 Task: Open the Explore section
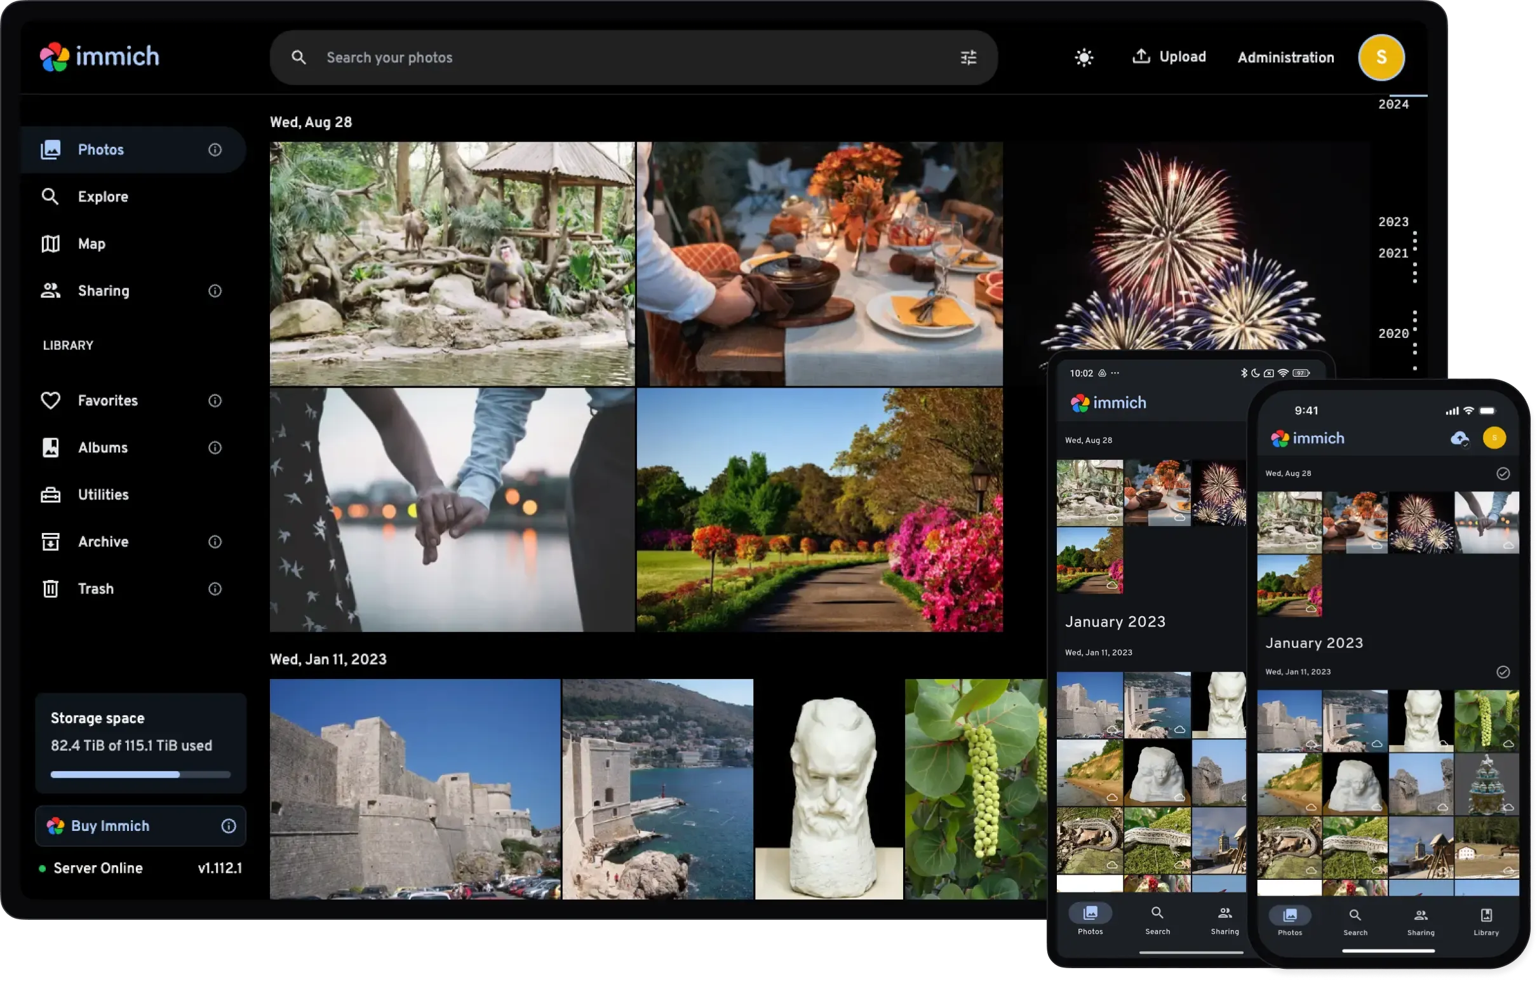(102, 196)
